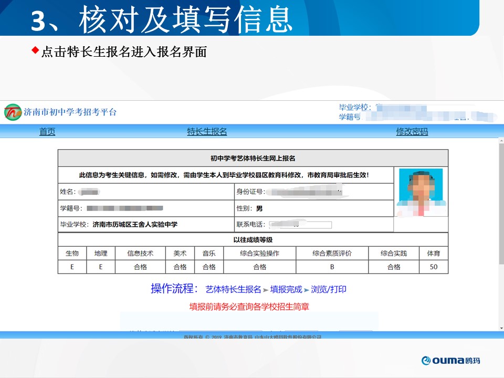Viewport: 504px width, 378px height.
Task: Click the 综合素质评价 grade B cell
Action: pos(332,267)
